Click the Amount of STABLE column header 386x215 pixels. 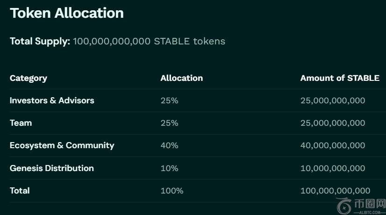(x=340, y=78)
